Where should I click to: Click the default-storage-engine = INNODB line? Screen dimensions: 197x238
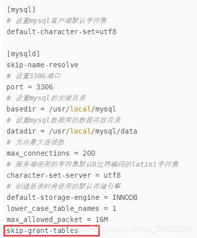click(72, 197)
